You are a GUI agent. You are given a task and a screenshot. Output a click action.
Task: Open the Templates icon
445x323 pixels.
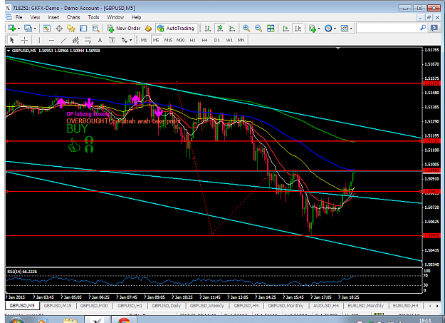click(x=344, y=28)
